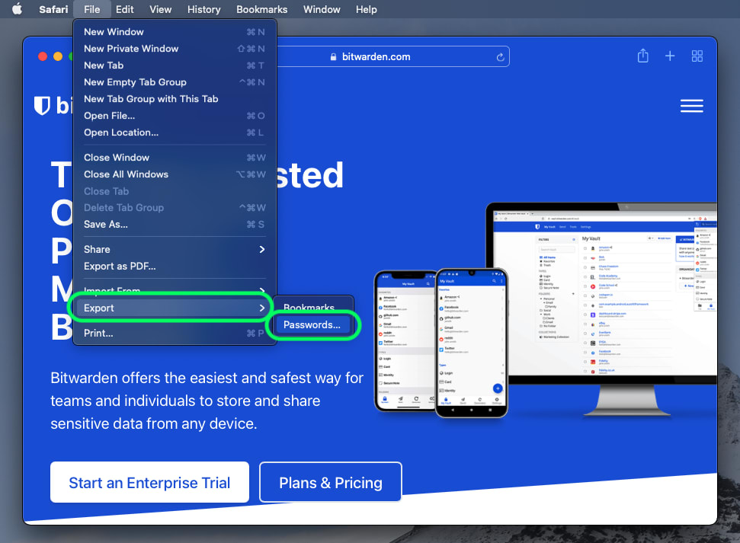This screenshot has width=740, height=543.
Task: Open a new tab with the plus icon
Action: (670, 56)
